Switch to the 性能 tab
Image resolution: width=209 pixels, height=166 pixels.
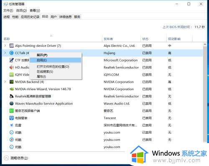(15, 17)
